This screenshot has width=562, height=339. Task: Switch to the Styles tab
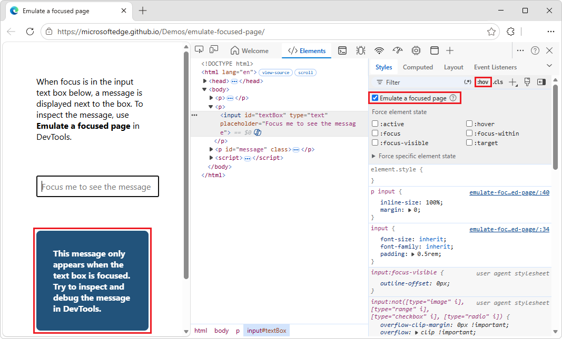pyautogui.click(x=383, y=67)
